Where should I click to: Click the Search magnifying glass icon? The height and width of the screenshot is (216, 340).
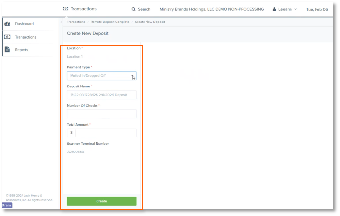[134, 9]
